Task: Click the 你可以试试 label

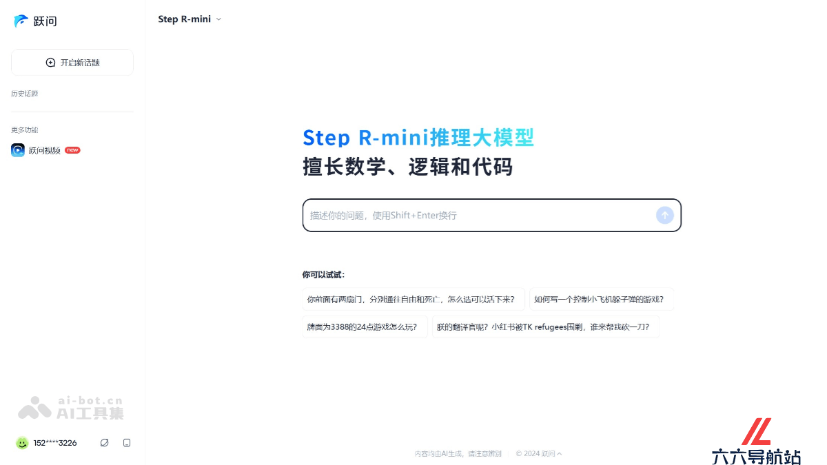Action: [323, 275]
